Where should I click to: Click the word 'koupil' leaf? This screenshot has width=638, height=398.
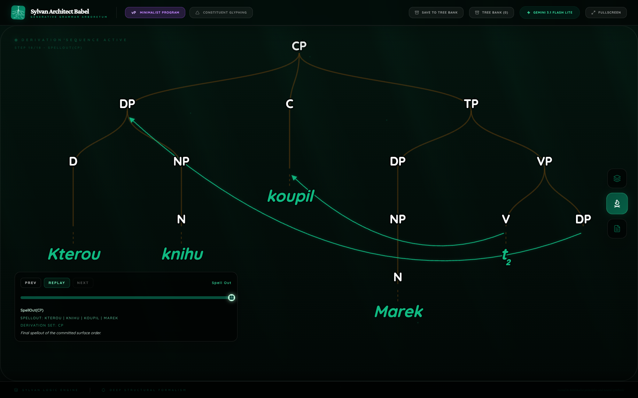coord(291,196)
